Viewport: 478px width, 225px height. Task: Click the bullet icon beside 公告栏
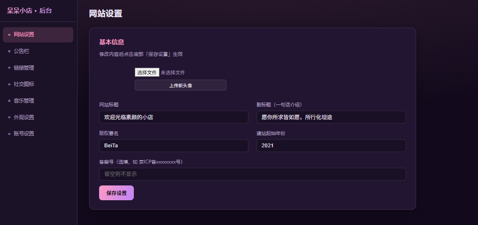pos(9,51)
